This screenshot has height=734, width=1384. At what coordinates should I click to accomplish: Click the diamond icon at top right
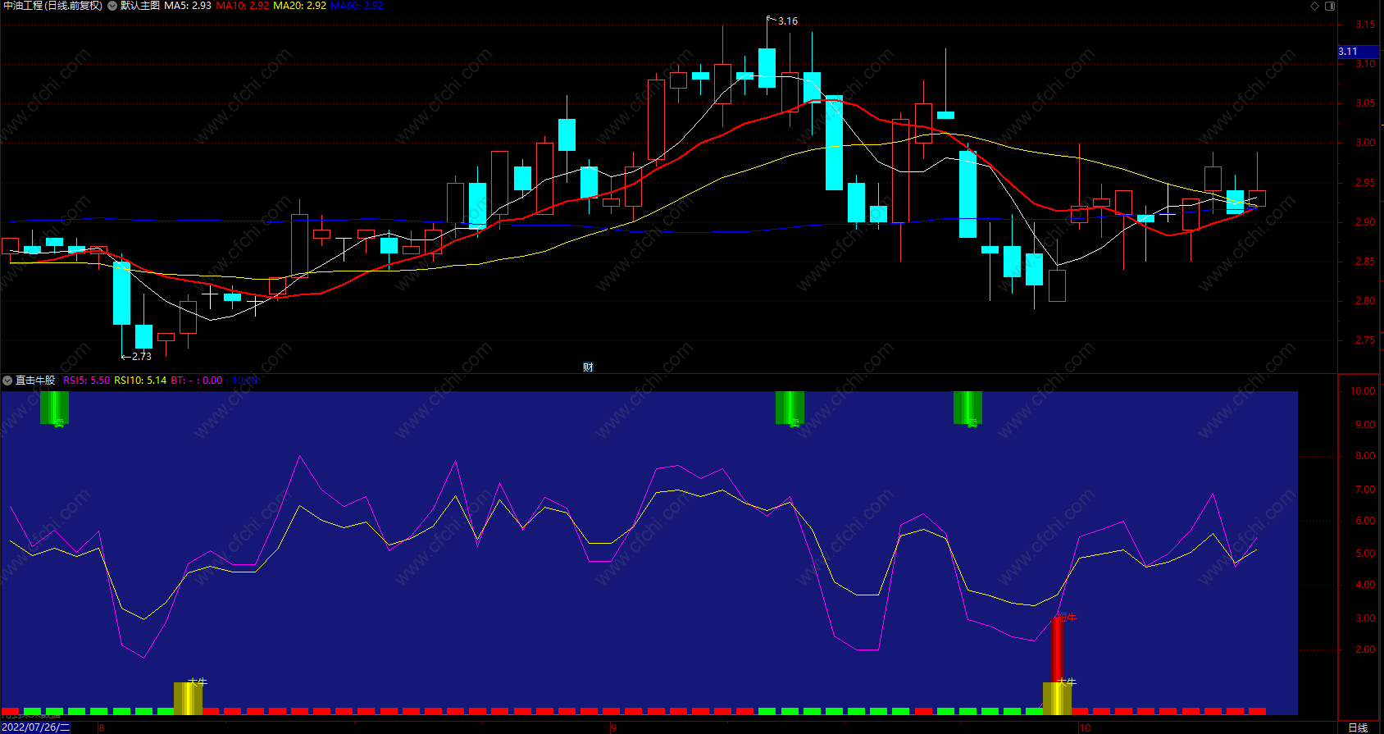[1315, 6]
